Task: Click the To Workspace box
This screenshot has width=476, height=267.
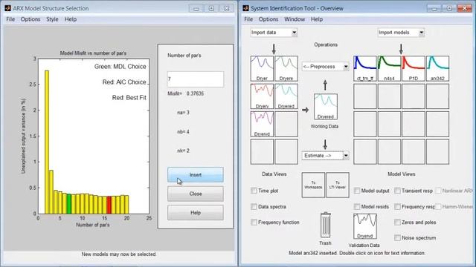Action: coord(313,185)
